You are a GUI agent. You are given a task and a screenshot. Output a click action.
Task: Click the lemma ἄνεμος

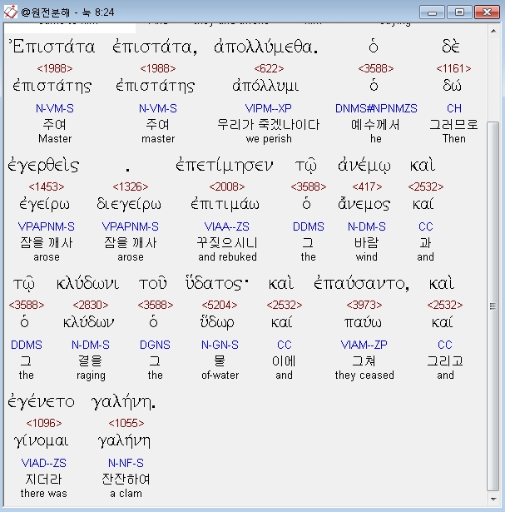pyautogui.click(x=364, y=204)
